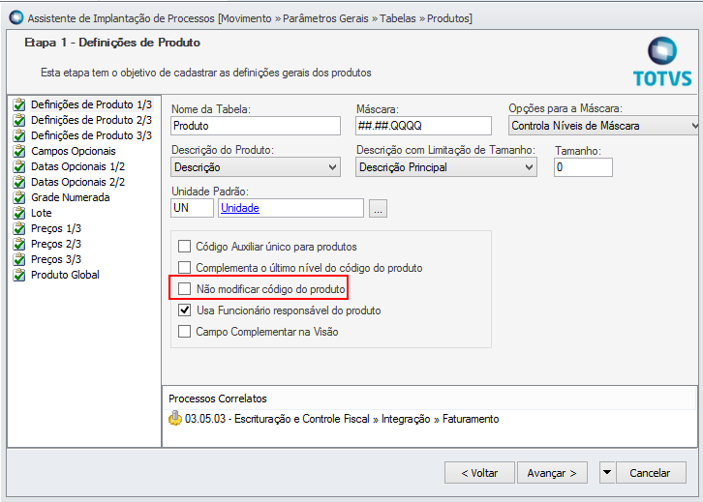703x502 pixels.
Task: Open Preços 2/3 step
Action: coord(56,244)
